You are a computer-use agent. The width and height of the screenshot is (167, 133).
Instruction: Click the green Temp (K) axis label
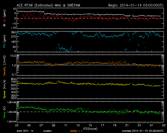[4, 112]
